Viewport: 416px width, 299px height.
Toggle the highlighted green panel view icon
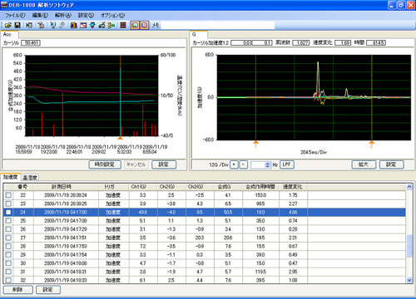[135, 25]
